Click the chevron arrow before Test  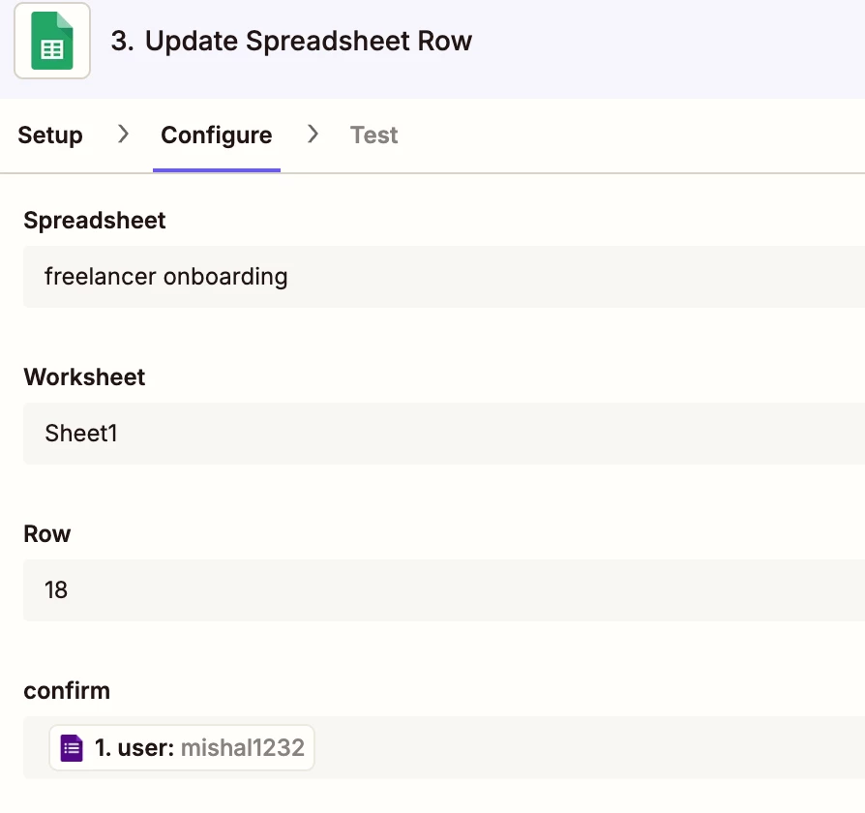point(313,135)
